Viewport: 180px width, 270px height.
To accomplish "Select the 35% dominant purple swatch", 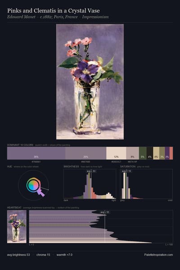I will coord(36,153).
